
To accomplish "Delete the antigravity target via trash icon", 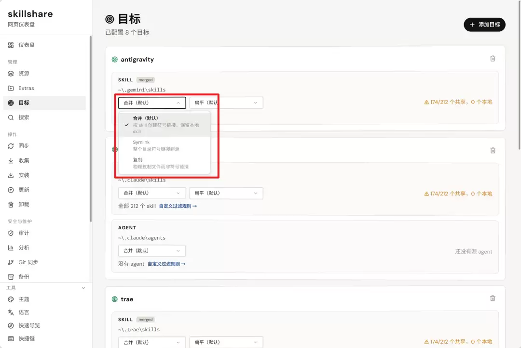I will click(493, 59).
